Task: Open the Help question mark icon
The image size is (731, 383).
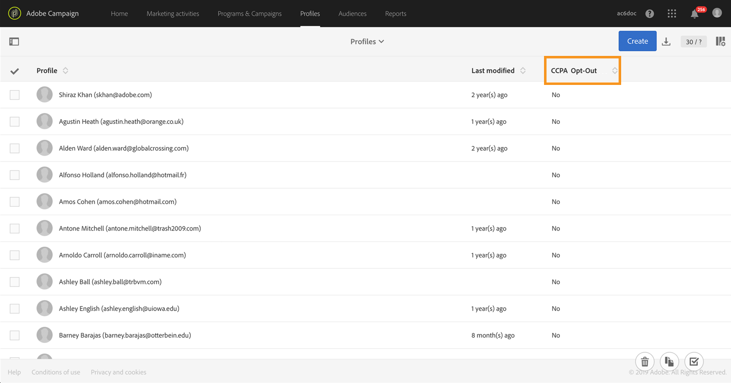Action: tap(650, 14)
